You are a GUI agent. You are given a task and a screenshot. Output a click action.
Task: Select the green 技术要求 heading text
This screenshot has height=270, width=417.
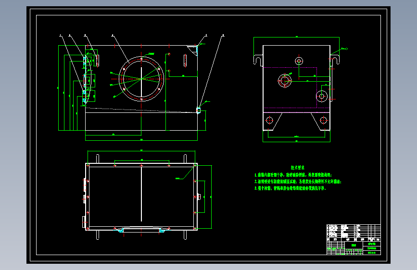[297, 168]
